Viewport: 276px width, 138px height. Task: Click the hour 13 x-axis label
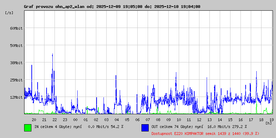tap(209, 120)
